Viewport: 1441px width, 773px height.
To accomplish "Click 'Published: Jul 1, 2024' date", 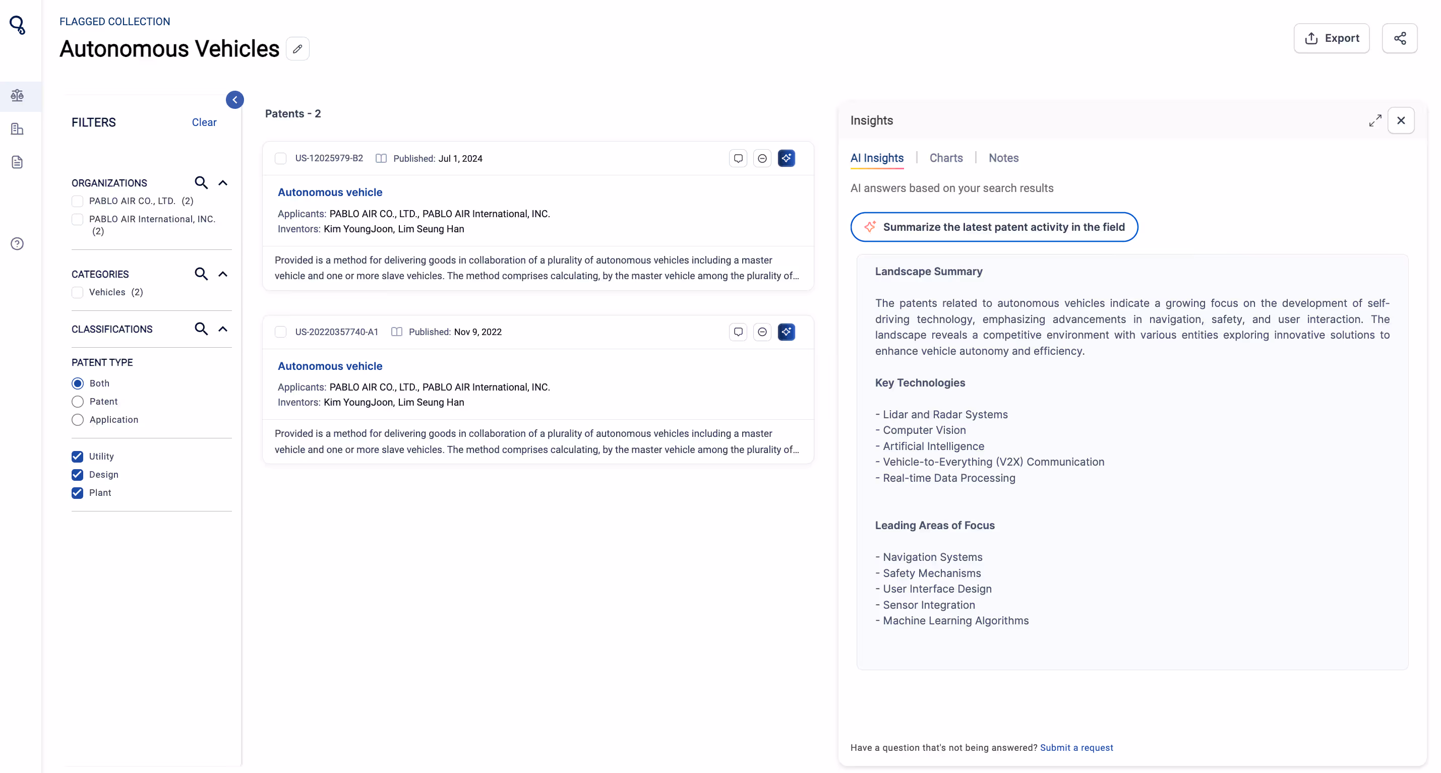I will point(438,159).
